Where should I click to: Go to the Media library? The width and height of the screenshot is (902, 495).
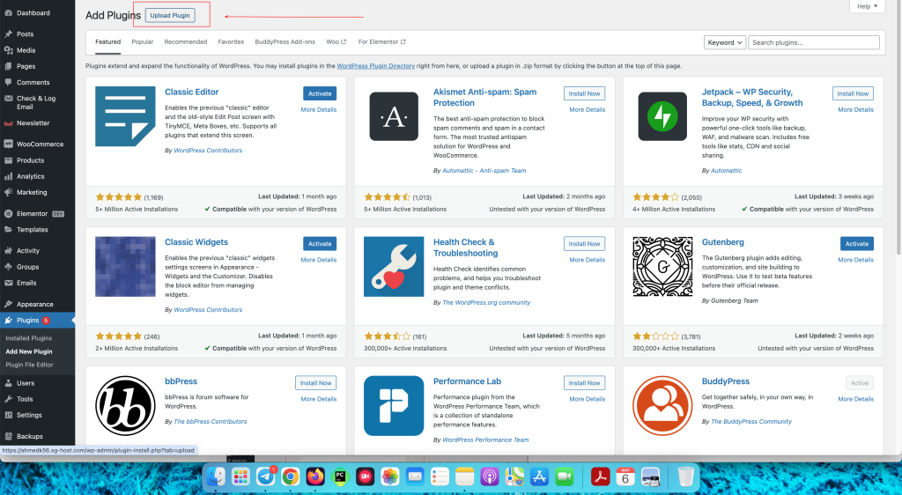click(x=26, y=50)
